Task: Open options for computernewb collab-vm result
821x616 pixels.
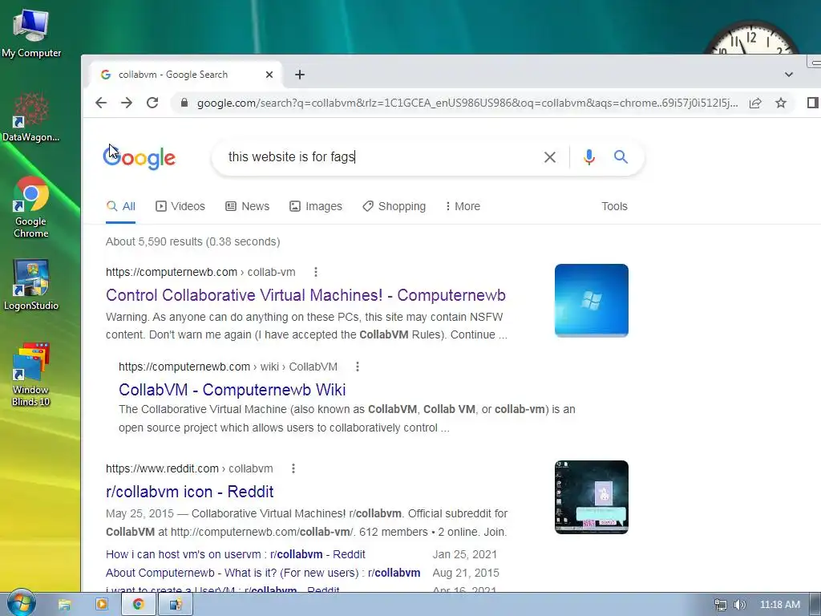Action: [315, 272]
